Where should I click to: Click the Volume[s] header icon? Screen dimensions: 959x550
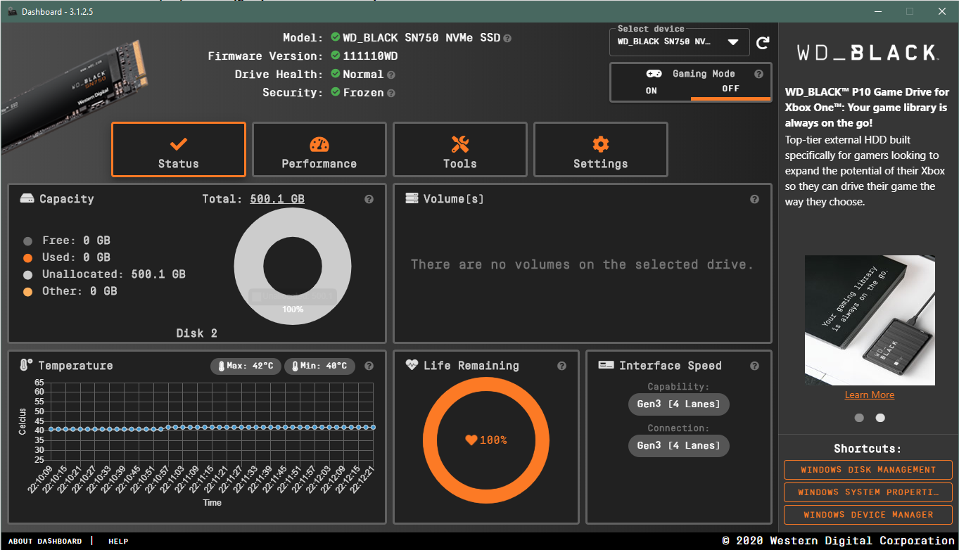[412, 199]
